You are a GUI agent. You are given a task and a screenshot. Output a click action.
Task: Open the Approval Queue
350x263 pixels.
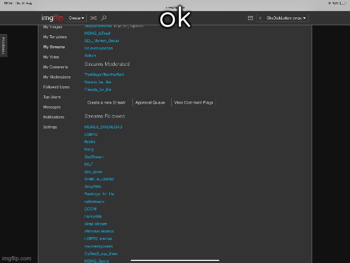pos(151,103)
